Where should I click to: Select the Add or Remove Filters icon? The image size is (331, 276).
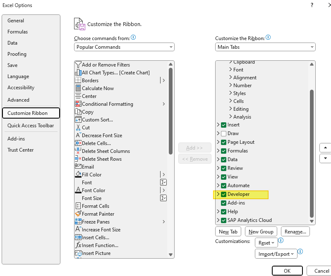click(x=78, y=64)
